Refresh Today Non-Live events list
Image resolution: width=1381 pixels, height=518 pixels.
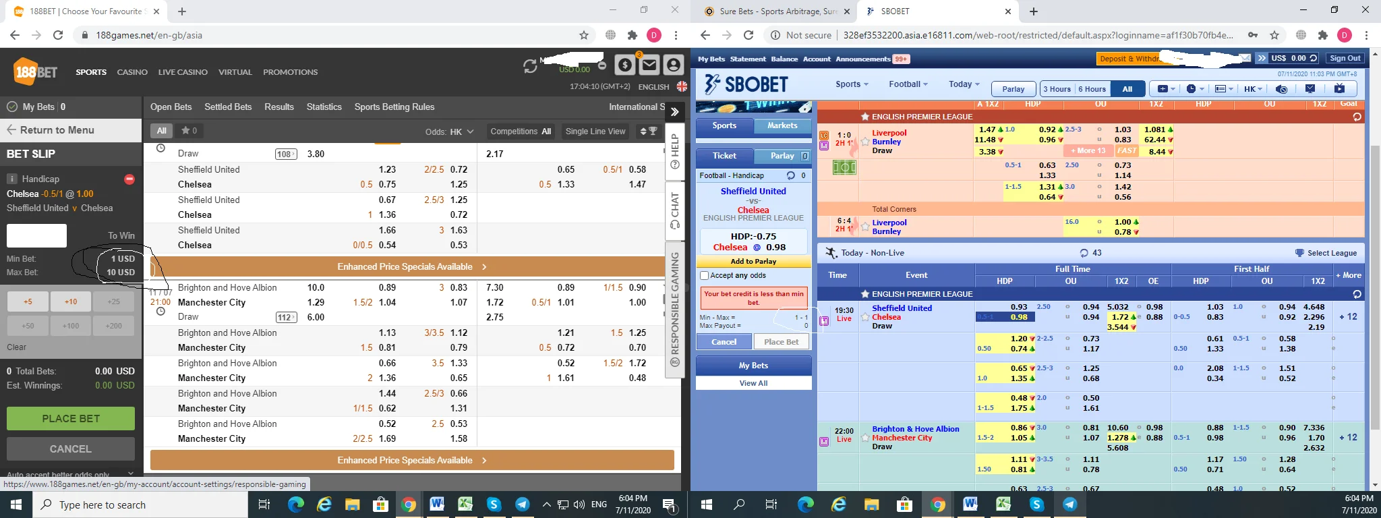coord(1084,253)
